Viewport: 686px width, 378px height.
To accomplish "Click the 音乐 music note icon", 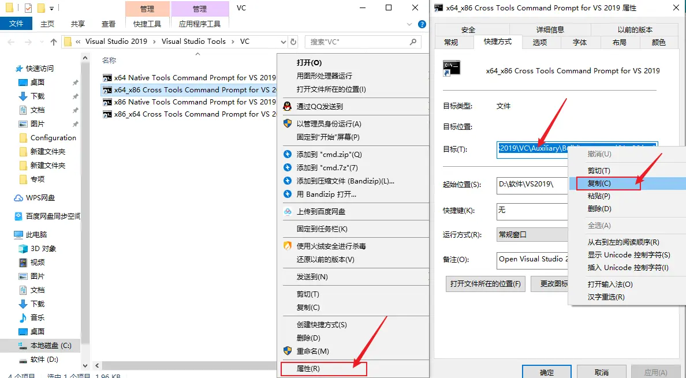I will click(x=23, y=318).
